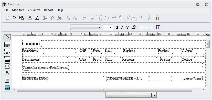Image resolution: width=212 pixels, height=100 pixels.
Task: Open the Help menu
Action: [x=60, y=10]
